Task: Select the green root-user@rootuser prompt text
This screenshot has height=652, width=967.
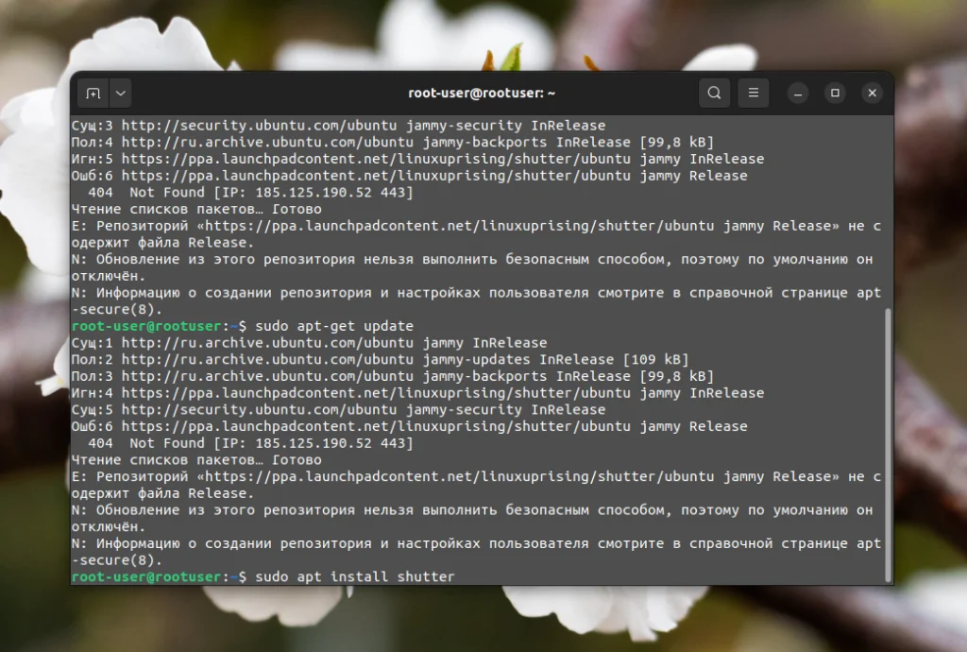Action: 127,576
